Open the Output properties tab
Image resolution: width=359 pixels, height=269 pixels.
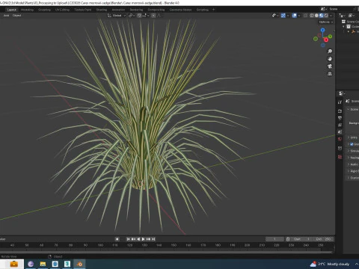point(340,118)
